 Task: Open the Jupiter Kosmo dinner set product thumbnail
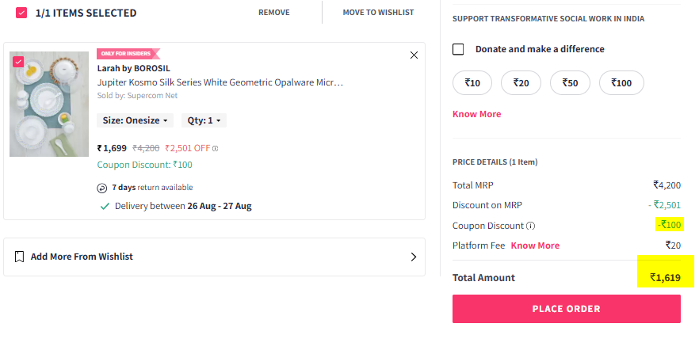[49, 105]
